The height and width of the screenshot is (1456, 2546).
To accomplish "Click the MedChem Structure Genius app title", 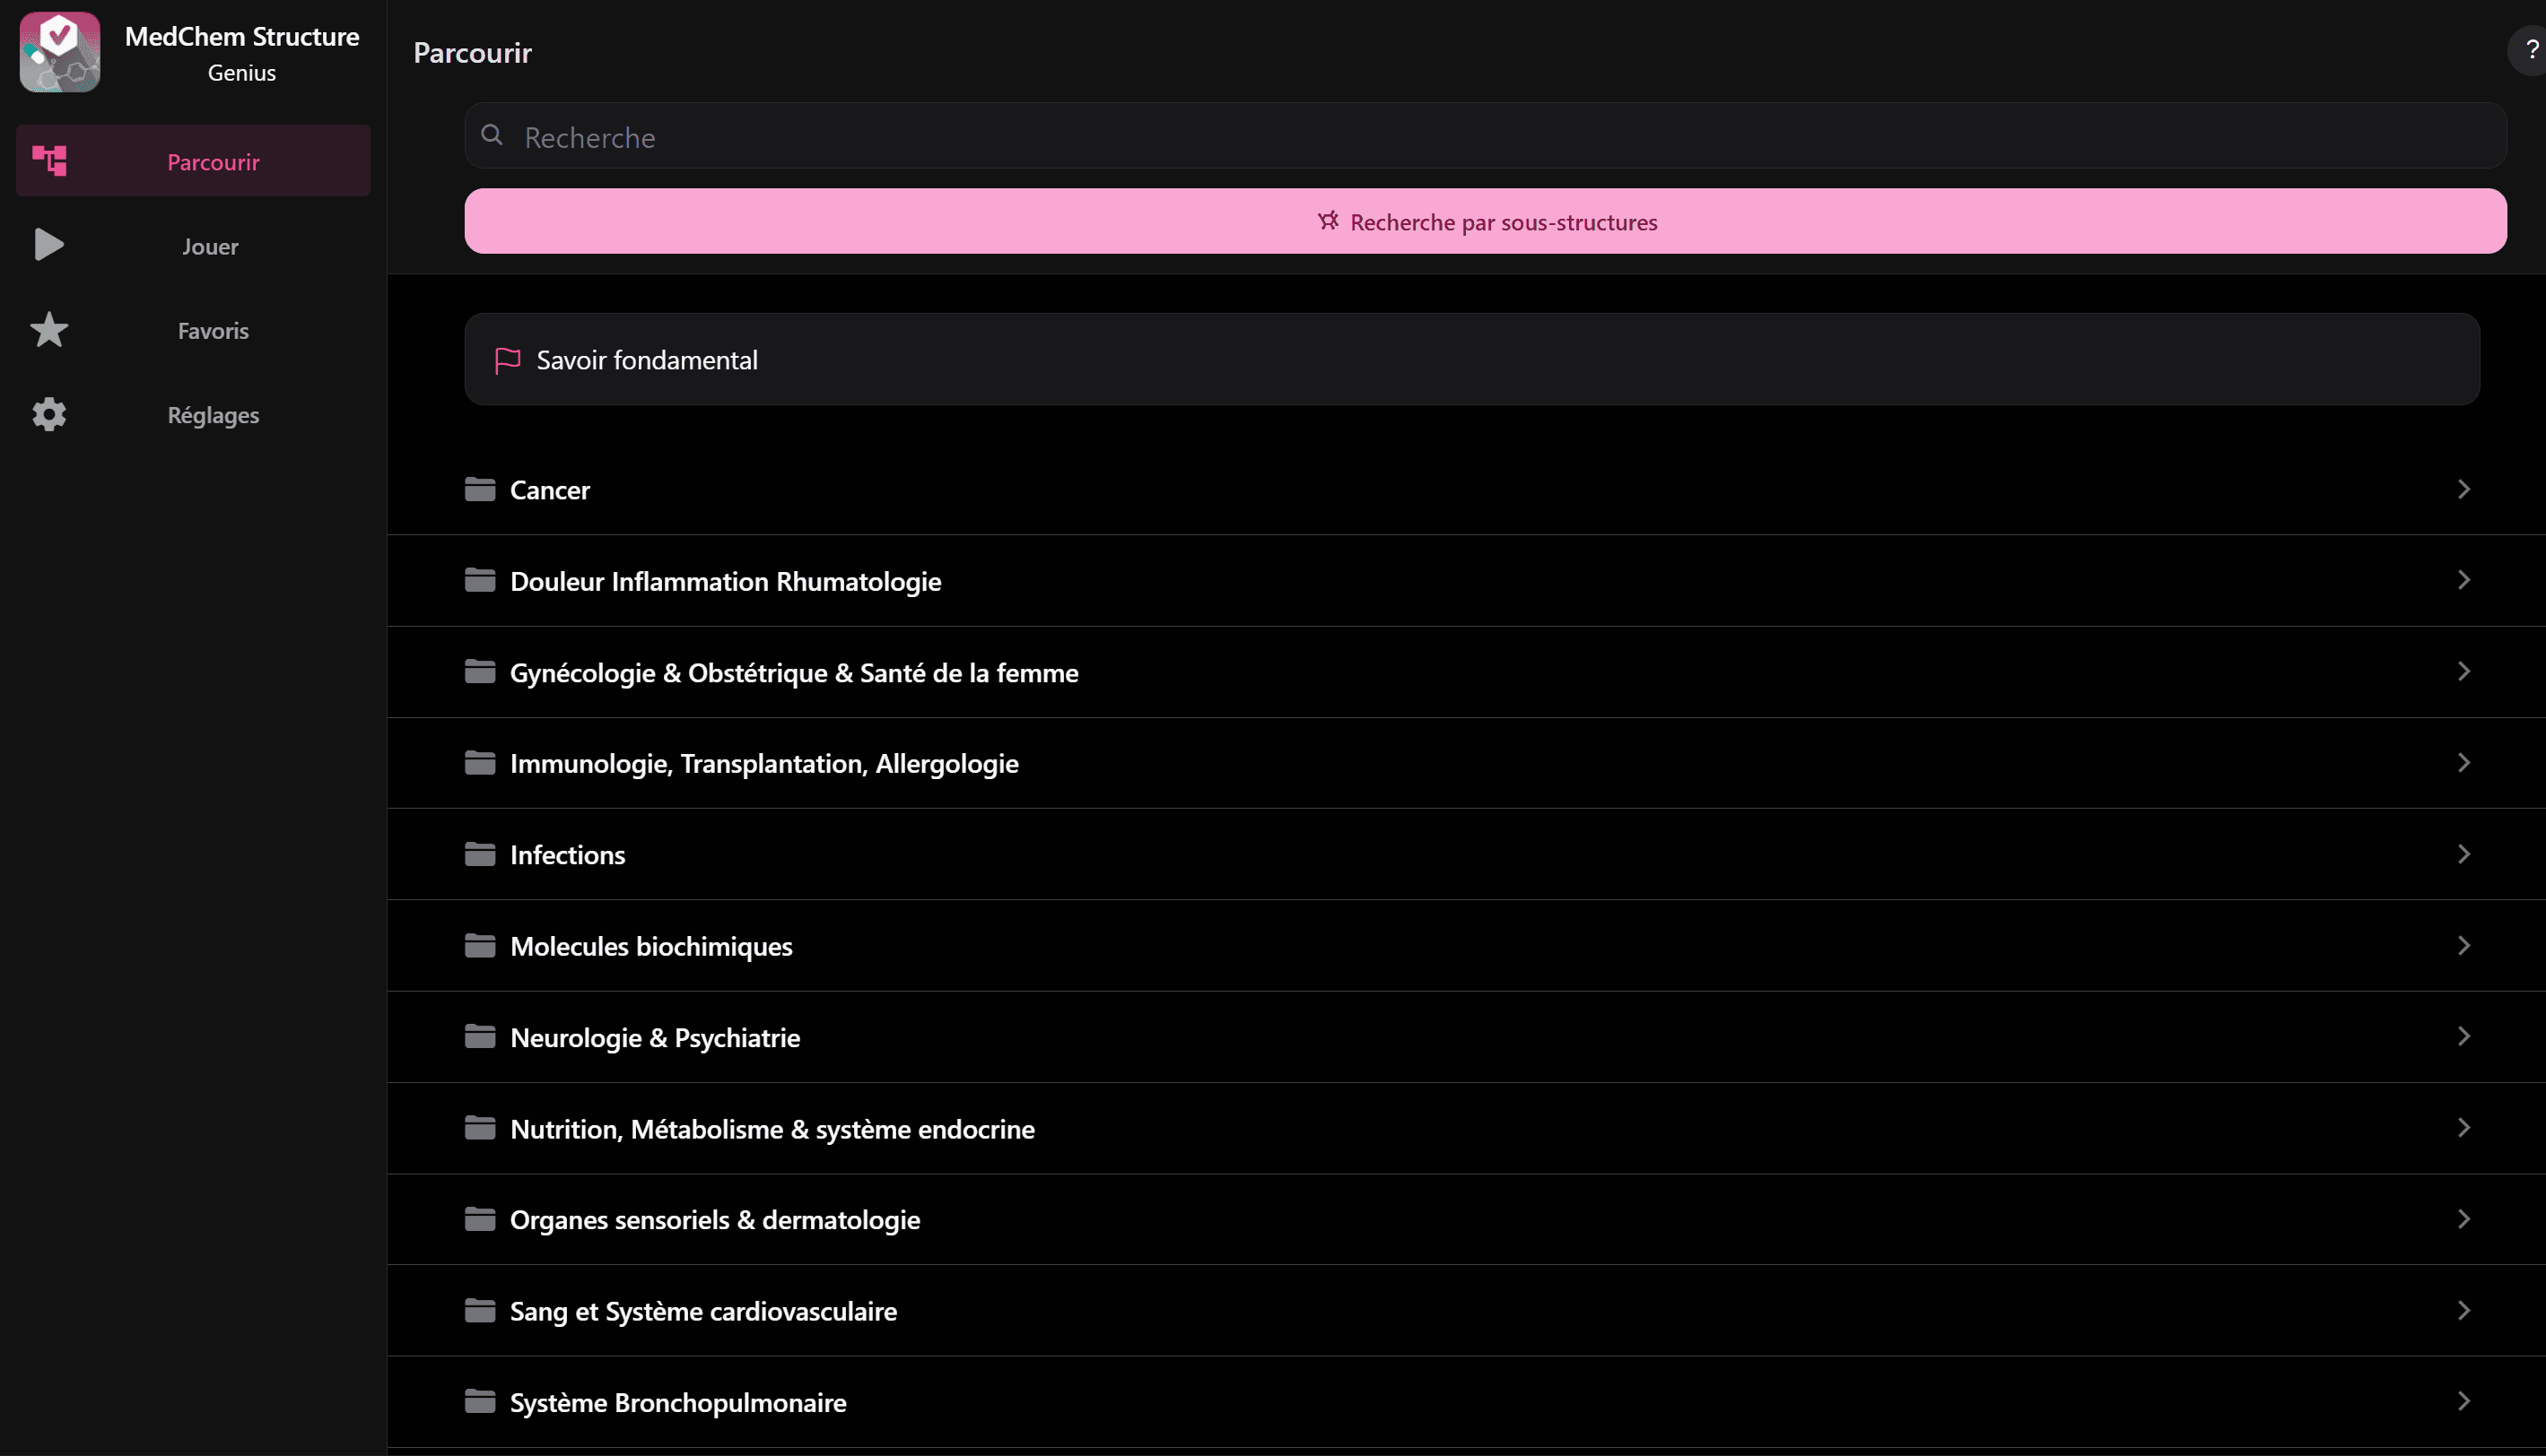I will [x=242, y=54].
